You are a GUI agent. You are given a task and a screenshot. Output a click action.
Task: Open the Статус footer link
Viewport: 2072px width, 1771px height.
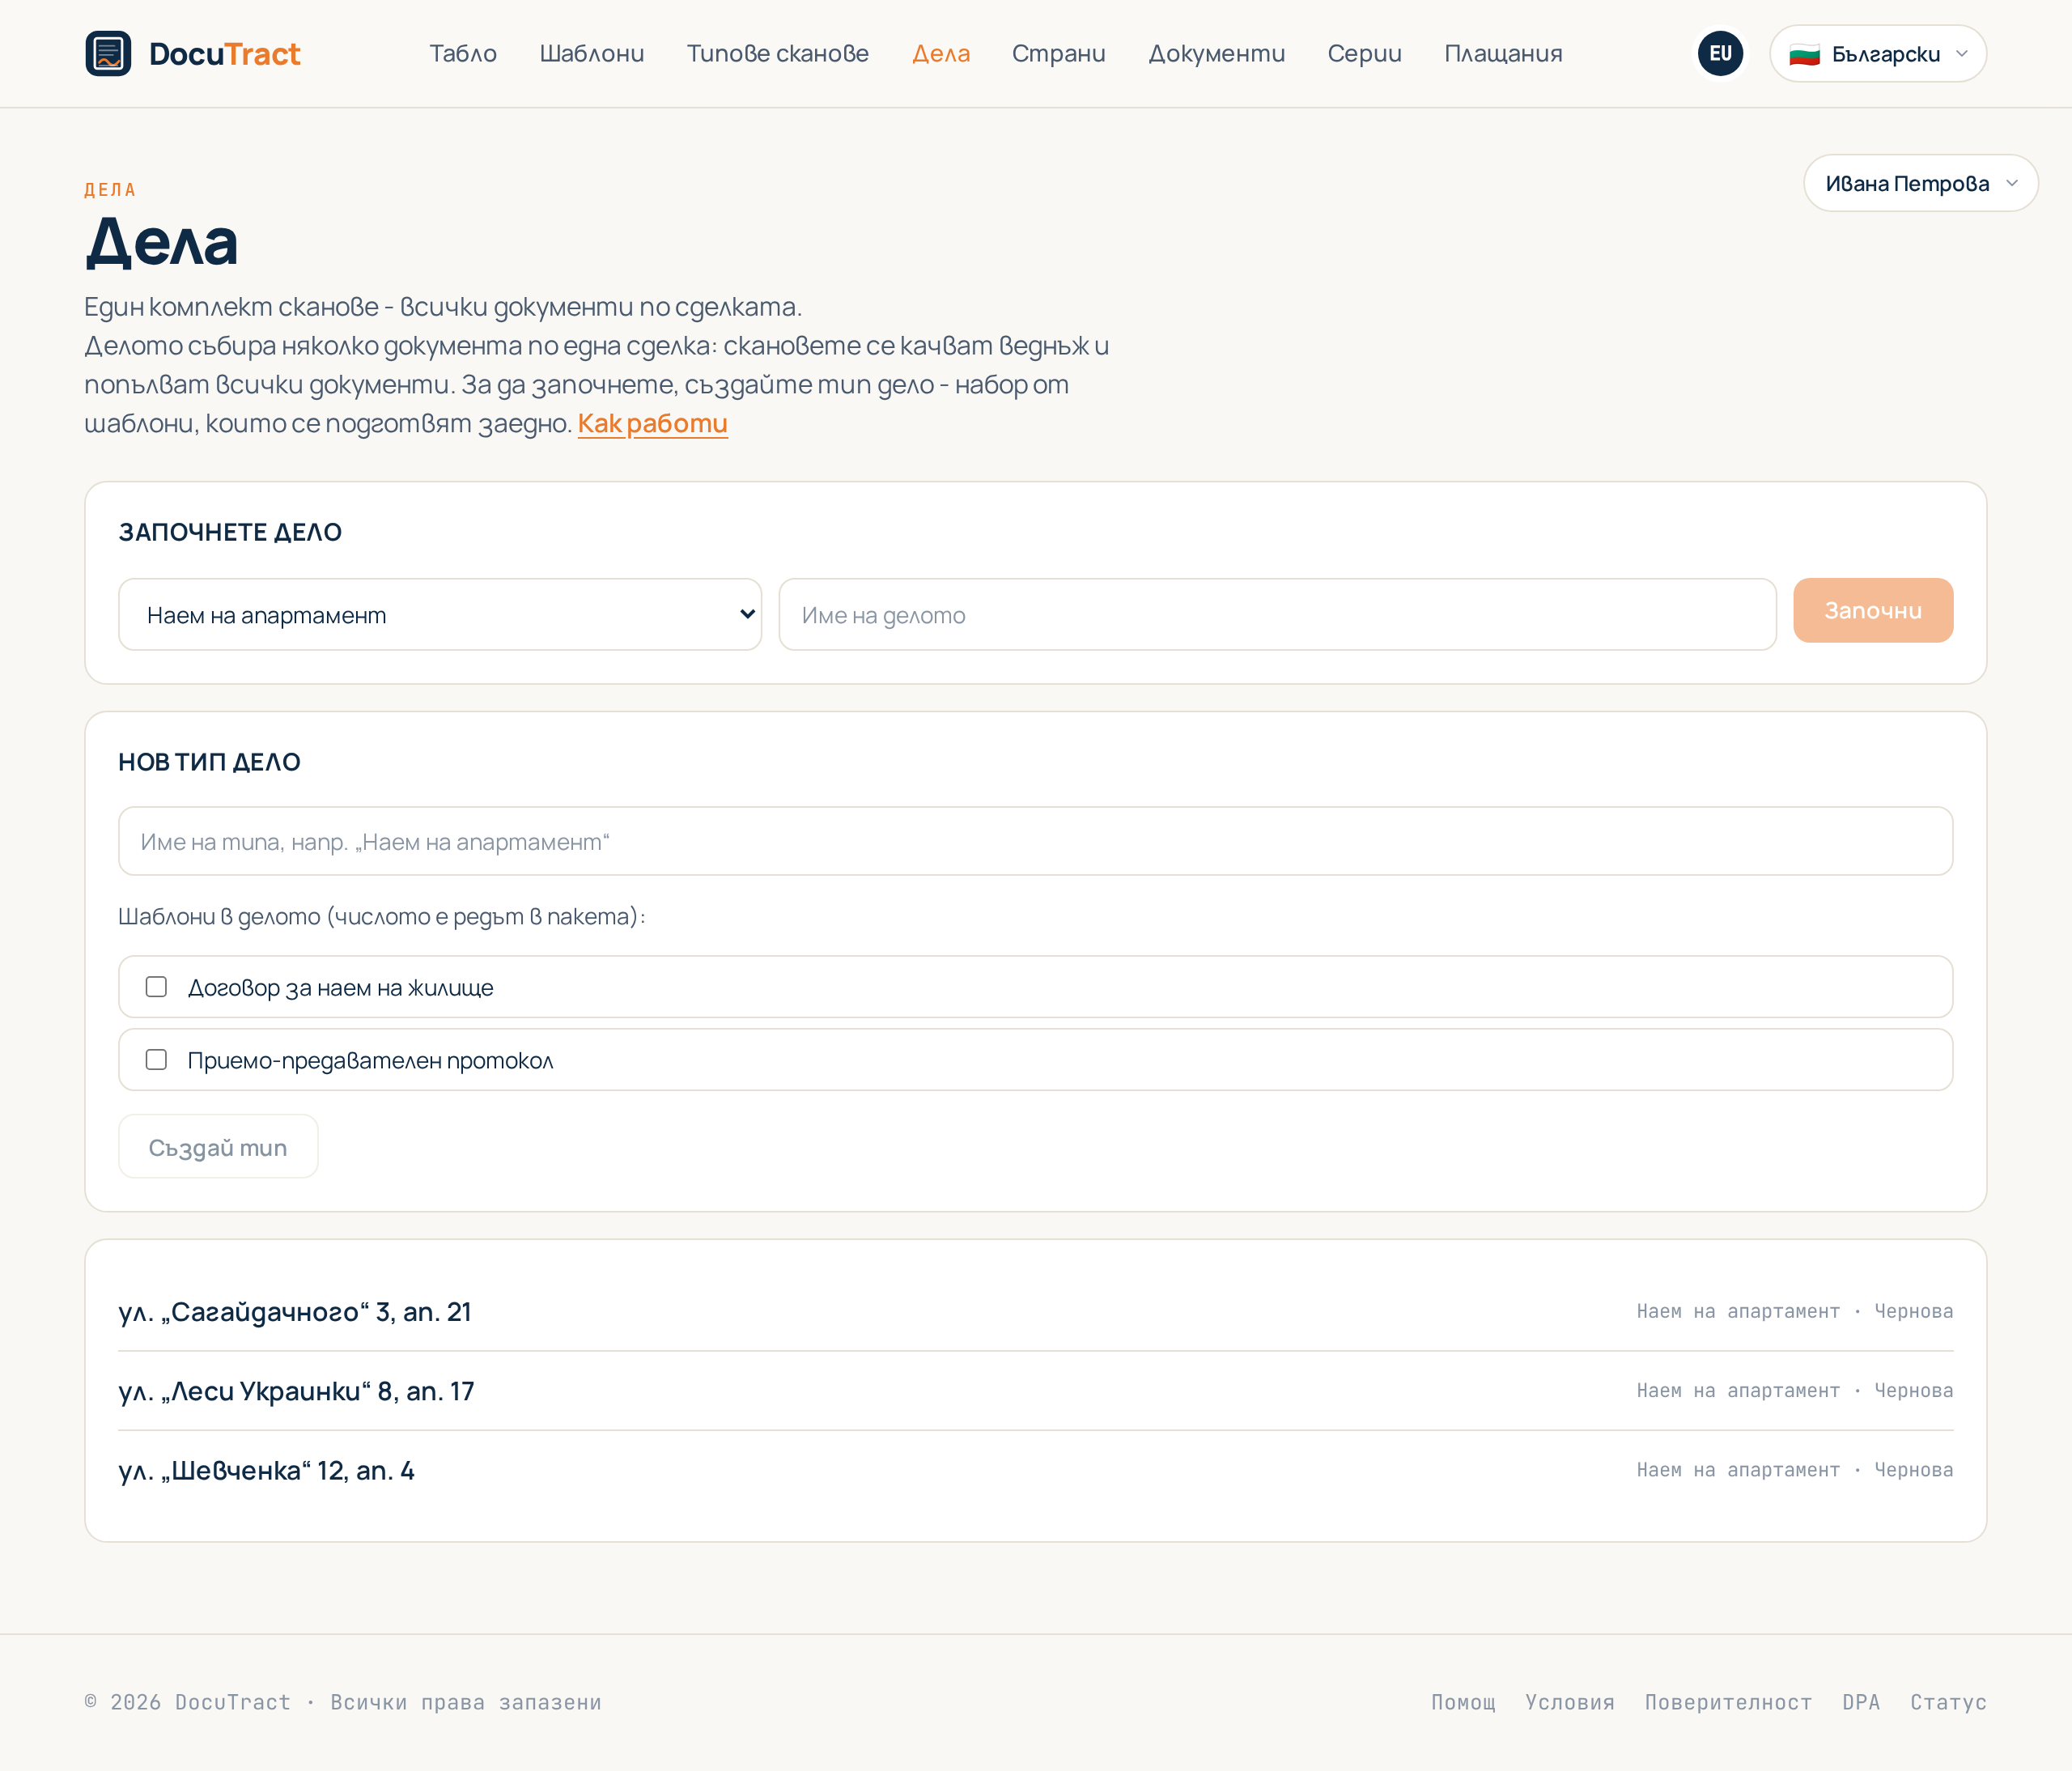point(1948,1702)
